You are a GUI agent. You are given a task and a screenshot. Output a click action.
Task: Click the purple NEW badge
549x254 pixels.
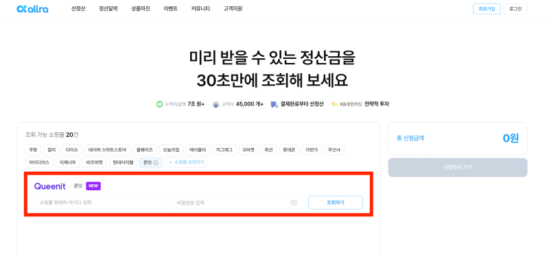93,186
